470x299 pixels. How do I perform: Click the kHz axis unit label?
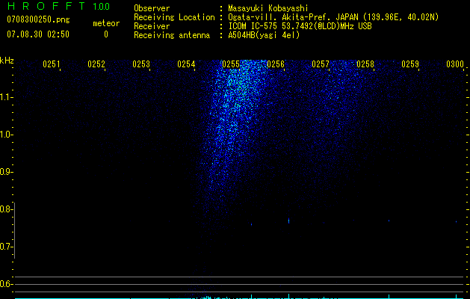pos(7,61)
